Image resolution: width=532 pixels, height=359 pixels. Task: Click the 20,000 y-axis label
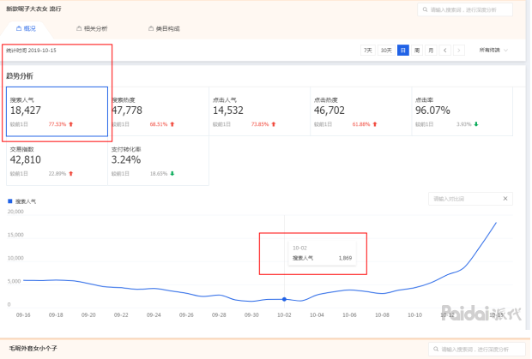[x=15, y=212]
